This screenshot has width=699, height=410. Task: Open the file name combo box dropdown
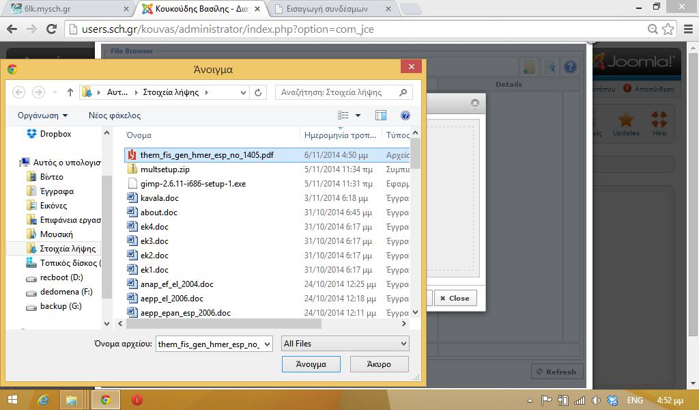267,344
